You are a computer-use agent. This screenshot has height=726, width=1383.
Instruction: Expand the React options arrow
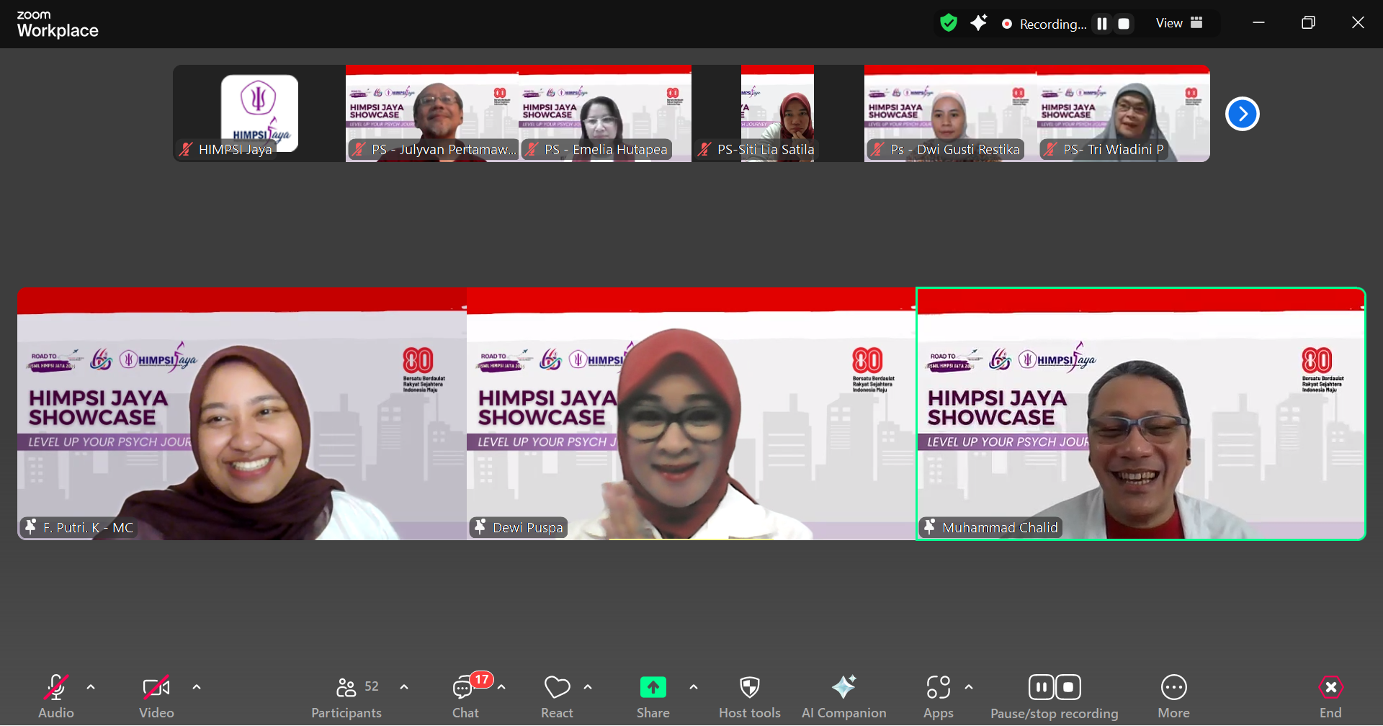588,687
